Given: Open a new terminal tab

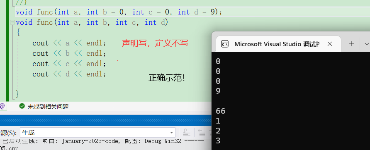Looking at the screenshot, I should click(x=351, y=44).
